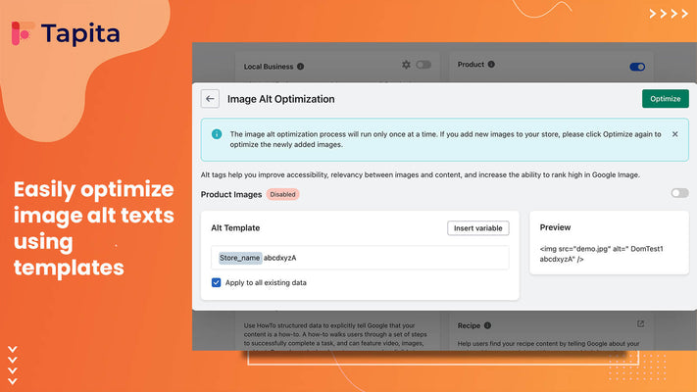Open the Recipe external link icon
The height and width of the screenshot is (392, 697).
click(x=640, y=324)
